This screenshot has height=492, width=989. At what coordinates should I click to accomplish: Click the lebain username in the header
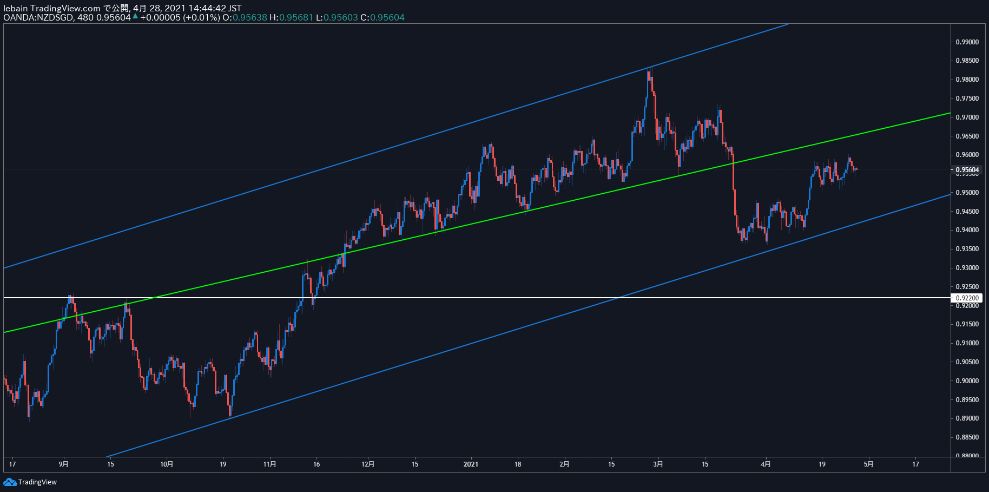pyautogui.click(x=16, y=8)
